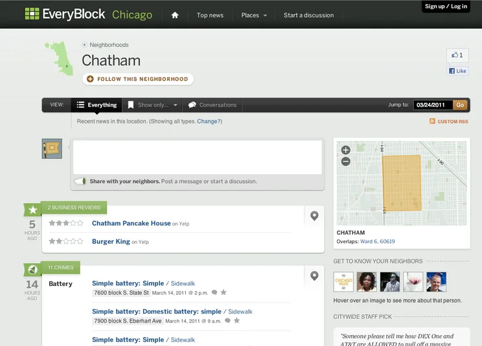Open the Burger King review link

tap(111, 241)
